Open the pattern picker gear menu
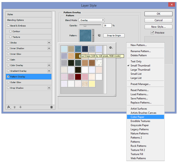Viewport: 178px width, 167px height. [x=111, y=48]
